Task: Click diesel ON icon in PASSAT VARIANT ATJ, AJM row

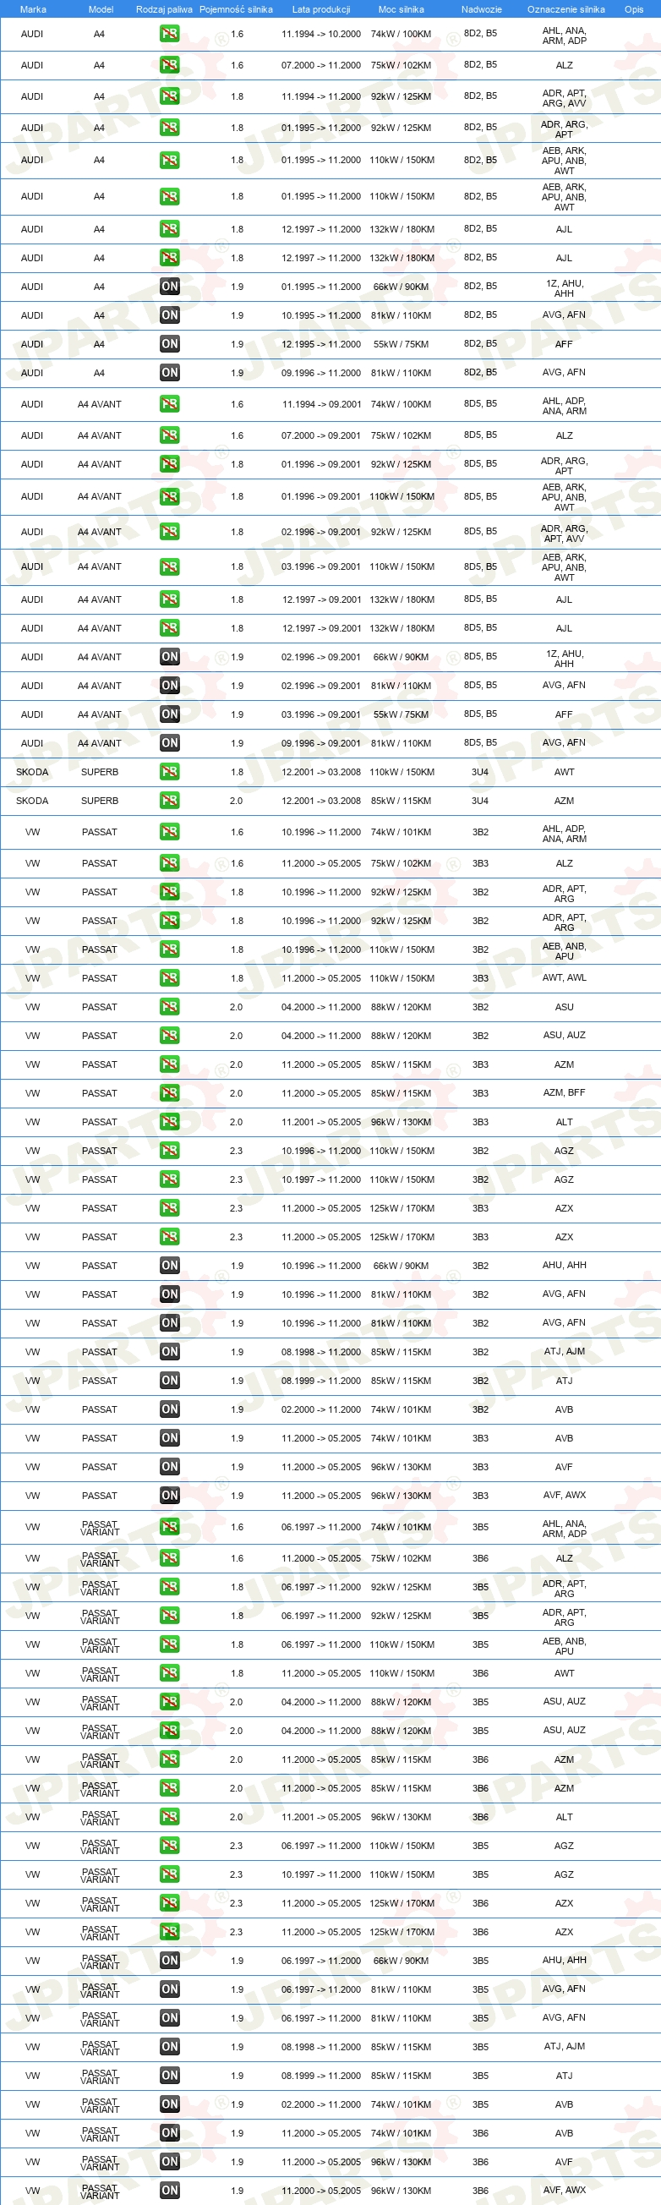Action: (x=170, y=2048)
